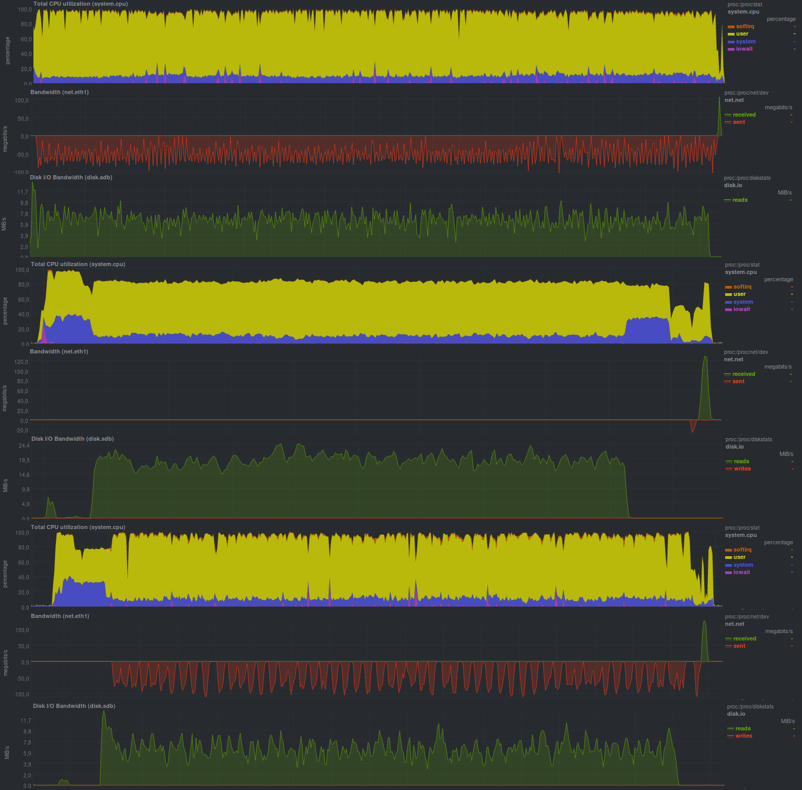
Task: Click the middle Bandwidth (net.eth1) chart title
Action: click(x=59, y=351)
